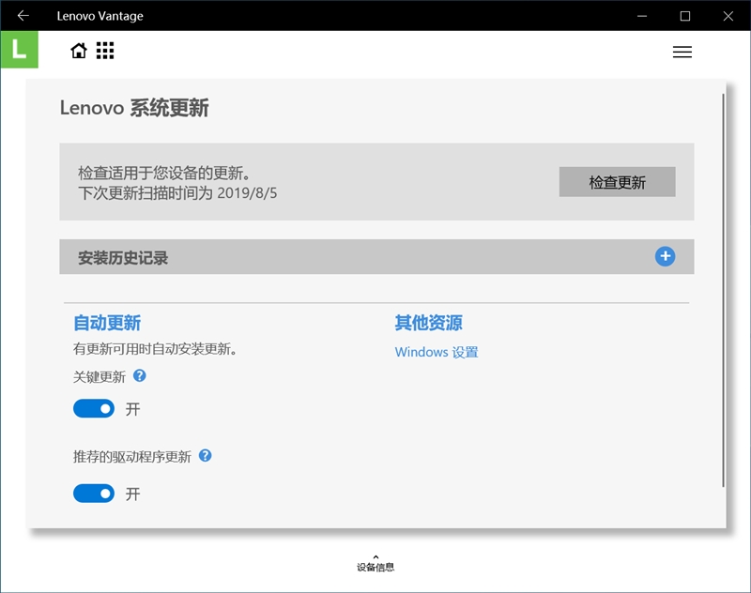Click the Lenovo 系统更新 page title
751x593 pixels.
tap(134, 108)
